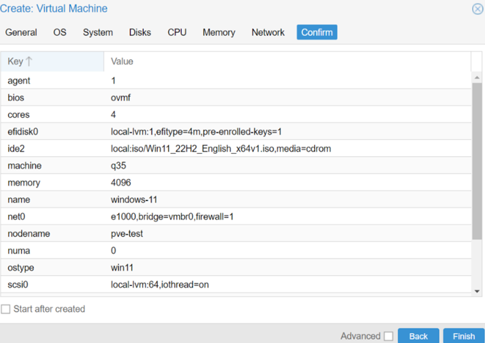Screen dimensions: 485x343
Task: Open the CPU tab
Action: [x=177, y=32]
